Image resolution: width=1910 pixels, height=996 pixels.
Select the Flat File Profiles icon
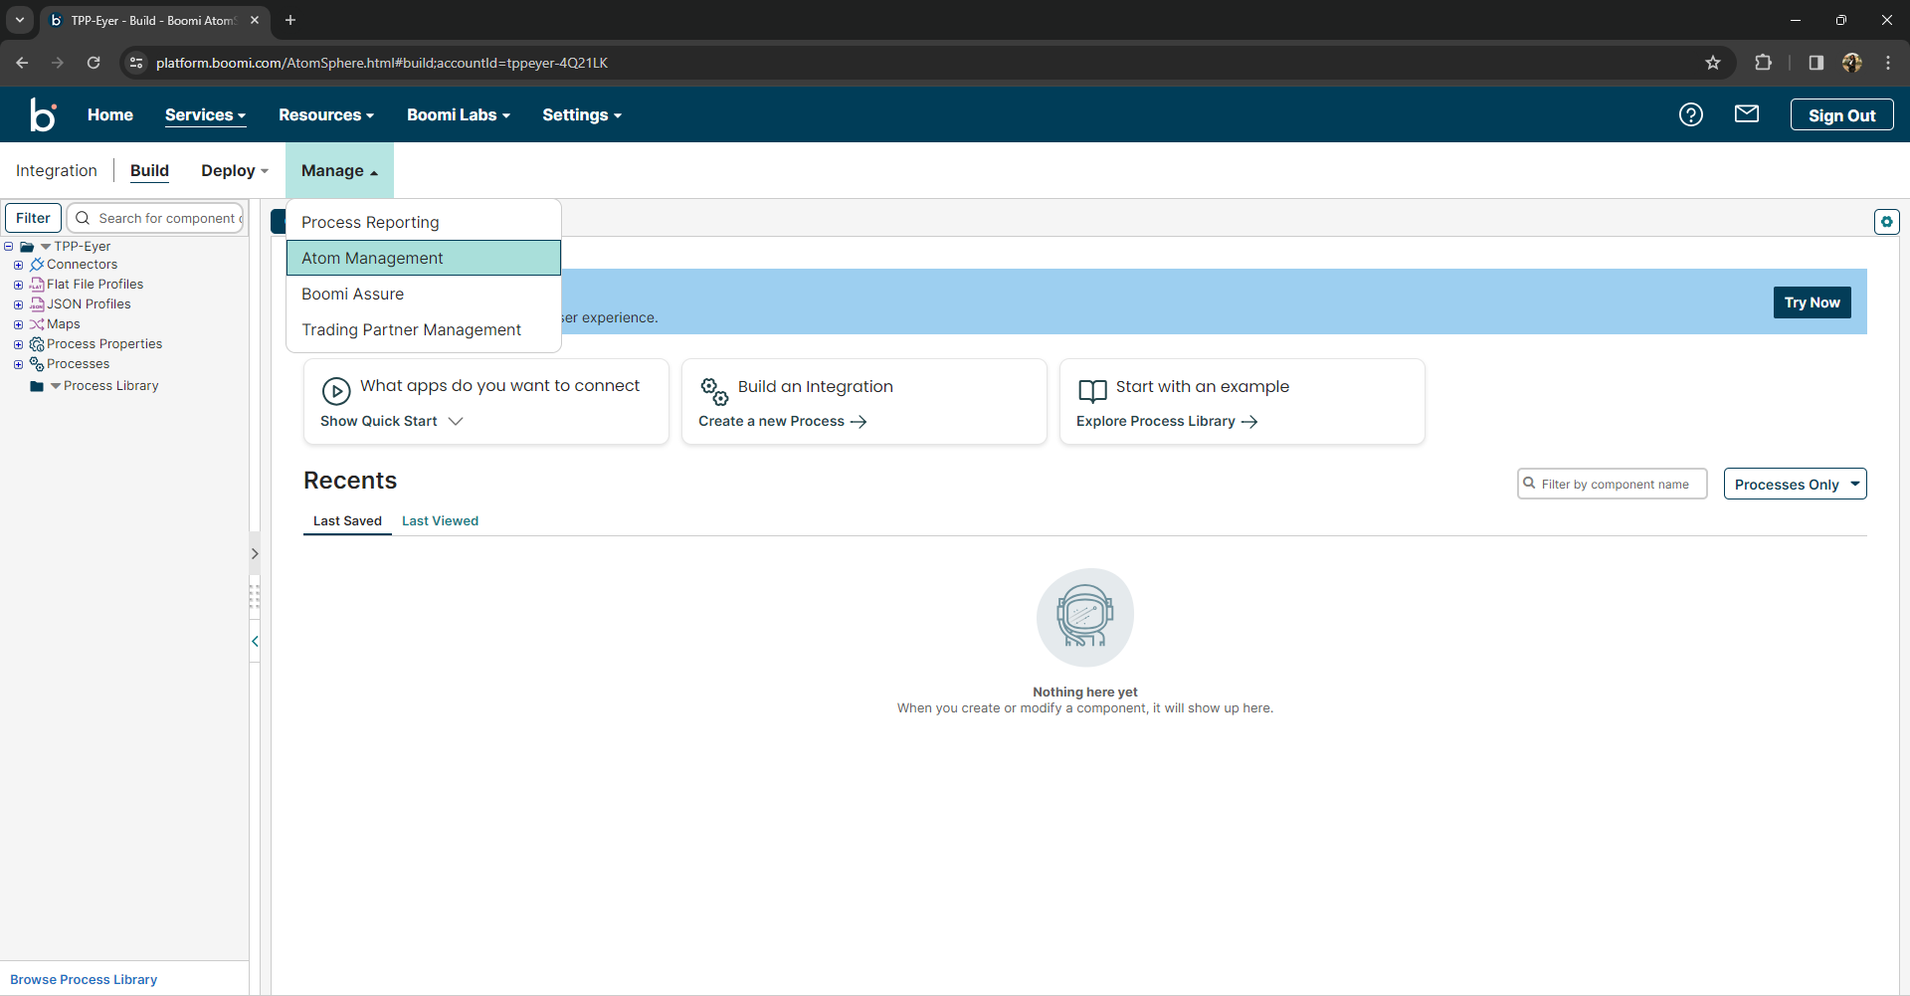pyautogui.click(x=37, y=285)
